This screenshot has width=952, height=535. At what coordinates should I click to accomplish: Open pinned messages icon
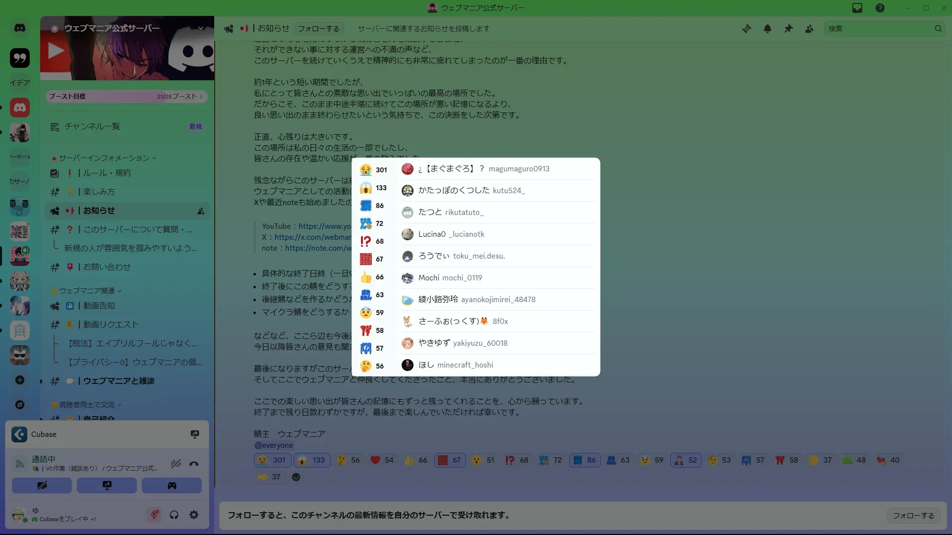(x=788, y=29)
